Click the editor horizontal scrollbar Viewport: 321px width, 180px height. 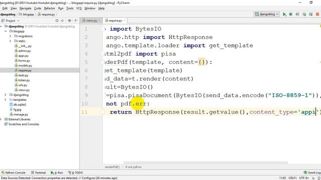coord(206,162)
